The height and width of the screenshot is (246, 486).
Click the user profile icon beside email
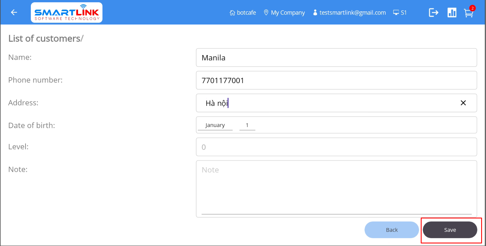[x=315, y=12]
